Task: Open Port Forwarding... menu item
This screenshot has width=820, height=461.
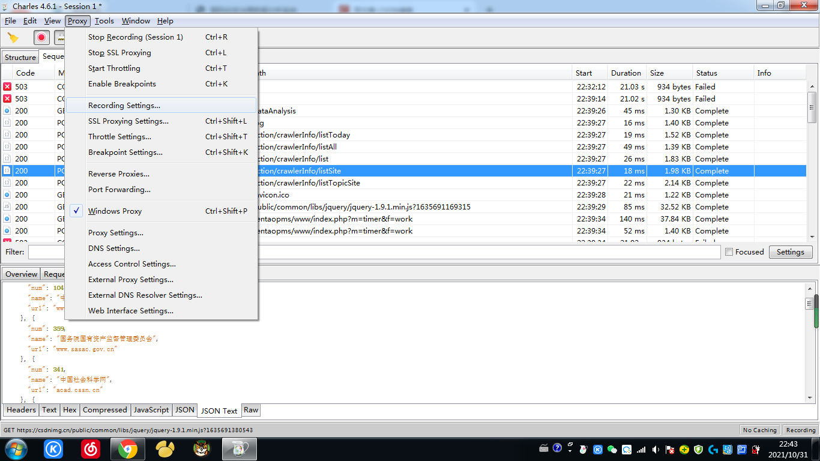Action: click(x=161, y=190)
